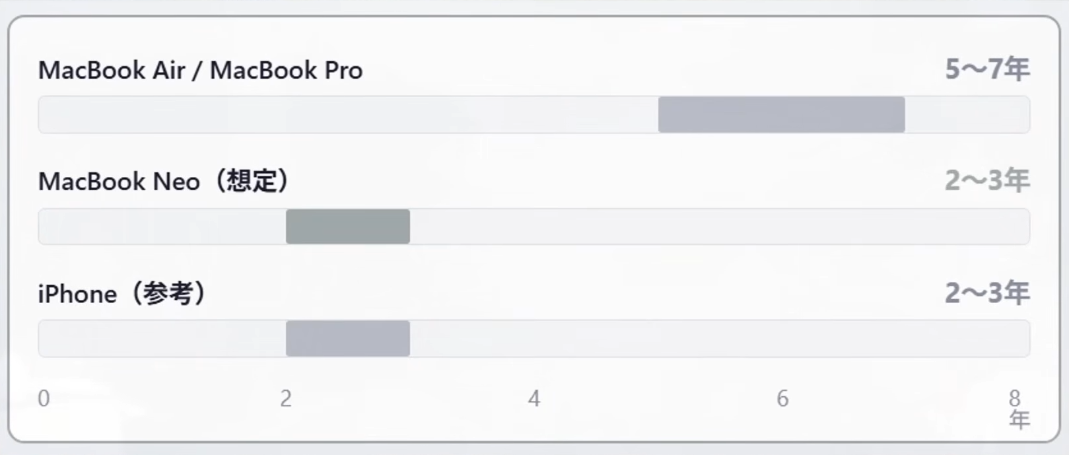The image size is (1069, 455).
Task: Click the axis tick label 0
Action: [44, 398]
